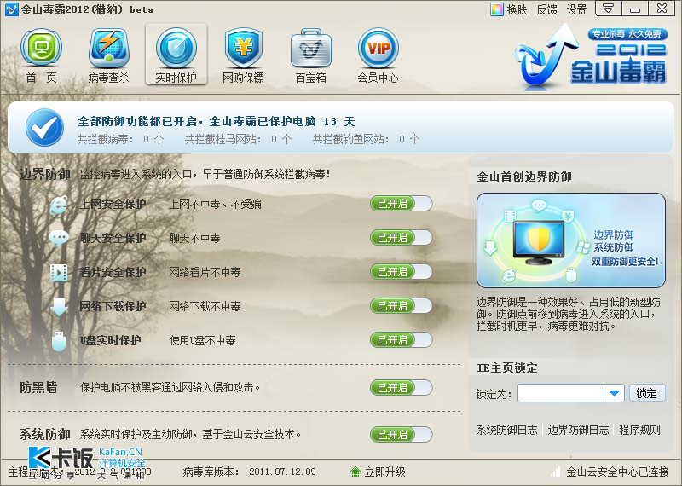This screenshot has height=486, width=682.
Task: Click the green upgrade arrow icon
Action: point(355,472)
